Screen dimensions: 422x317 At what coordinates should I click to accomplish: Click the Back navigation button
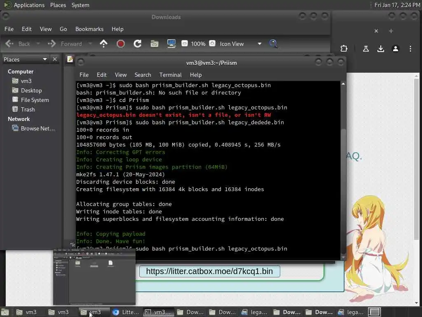tap(18, 44)
